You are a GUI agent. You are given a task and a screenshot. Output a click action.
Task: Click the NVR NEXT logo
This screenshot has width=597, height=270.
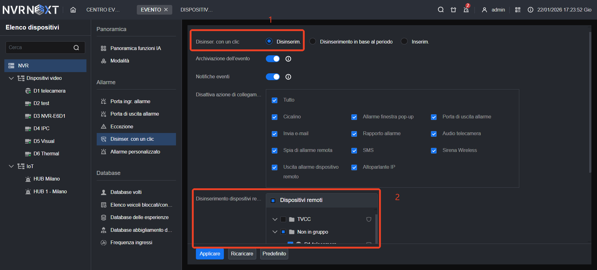point(31,10)
